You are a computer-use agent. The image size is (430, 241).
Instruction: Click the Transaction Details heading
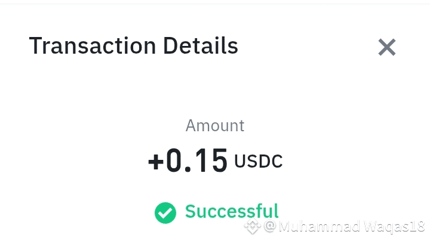(x=134, y=46)
